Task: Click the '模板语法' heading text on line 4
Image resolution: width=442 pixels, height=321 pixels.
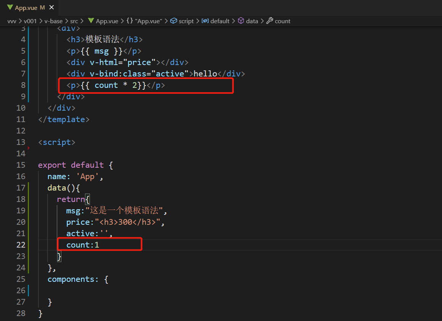Action: pyautogui.click(x=102, y=40)
